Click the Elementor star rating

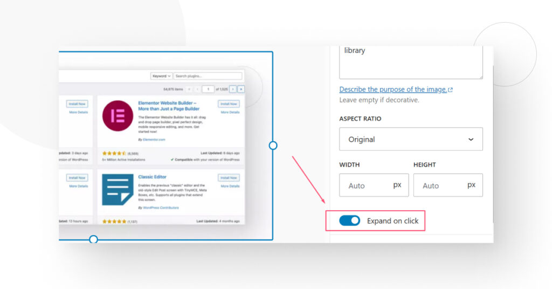[x=114, y=154]
